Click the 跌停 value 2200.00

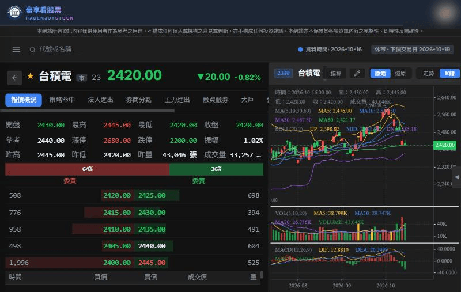pyautogui.click(x=183, y=141)
